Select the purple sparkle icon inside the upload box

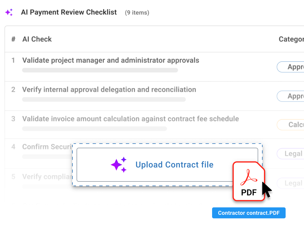pyautogui.click(x=119, y=165)
